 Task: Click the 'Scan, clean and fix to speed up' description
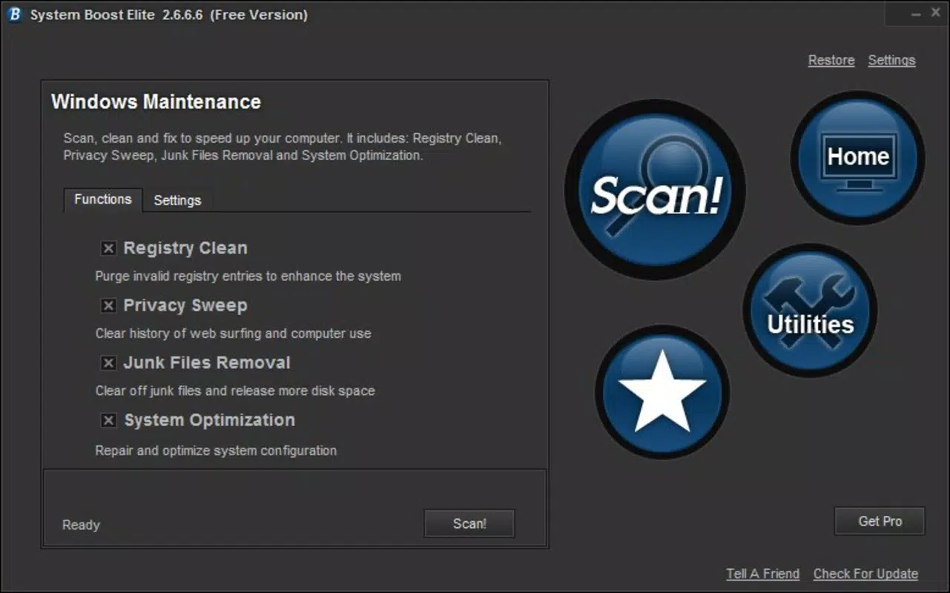[x=283, y=147]
